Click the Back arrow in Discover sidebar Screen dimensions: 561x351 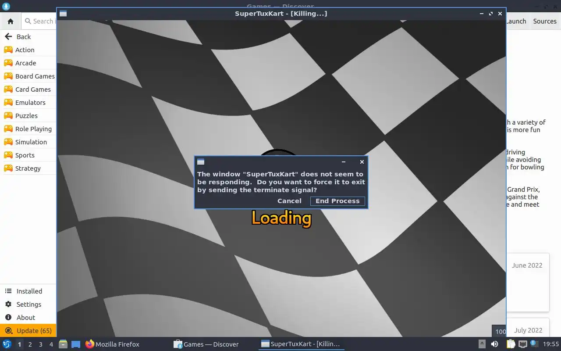pyautogui.click(x=8, y=37)
